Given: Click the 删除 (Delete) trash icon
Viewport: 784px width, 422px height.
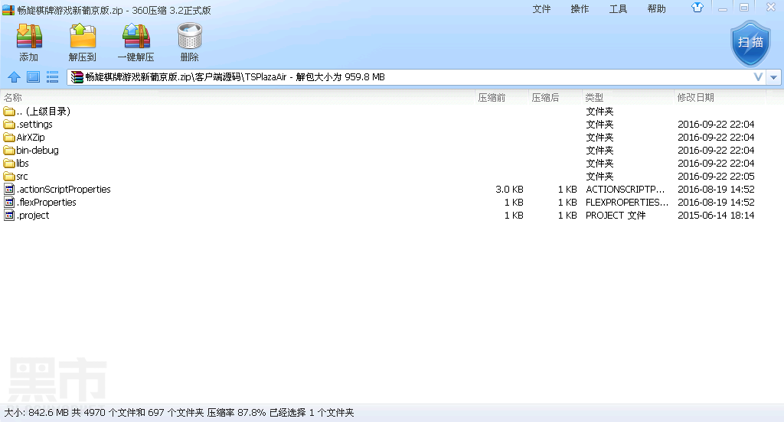Looking at the screenshot, I should pos(190,36).
